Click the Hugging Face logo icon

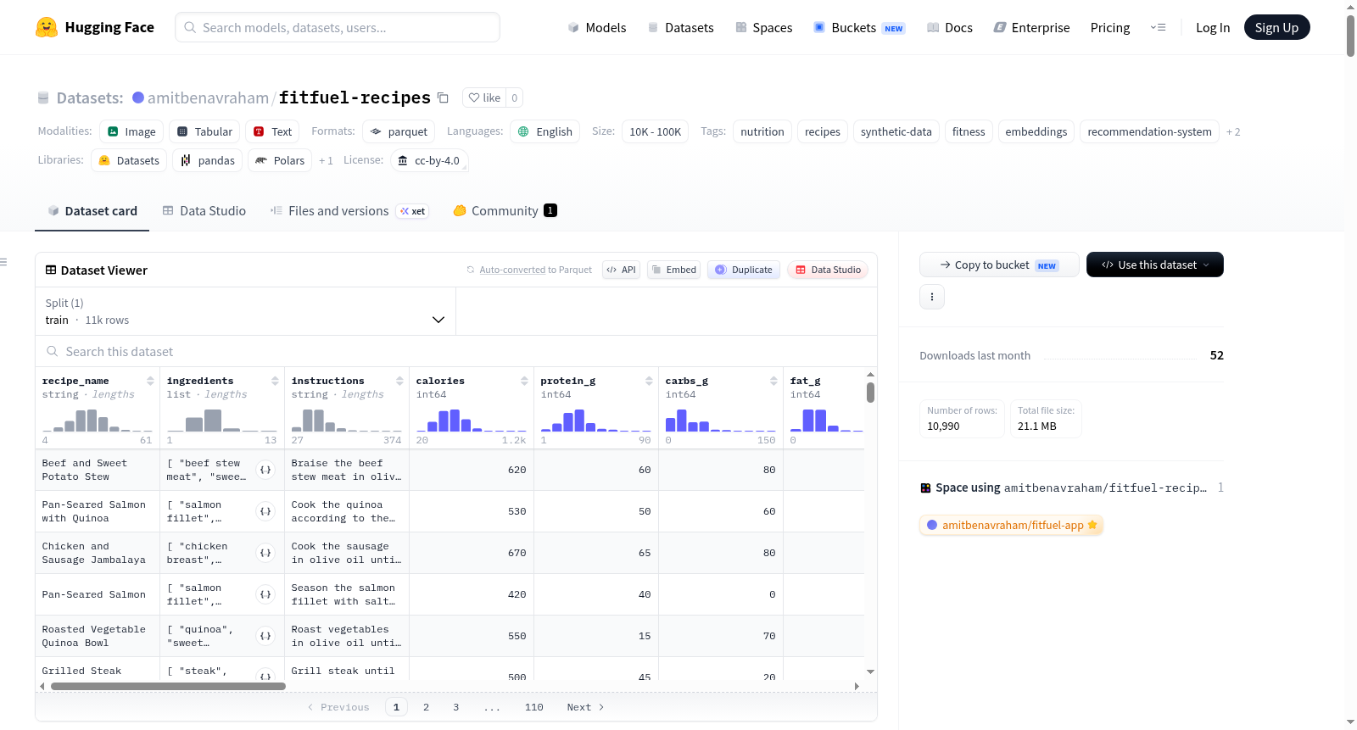(x=47, y=27)
